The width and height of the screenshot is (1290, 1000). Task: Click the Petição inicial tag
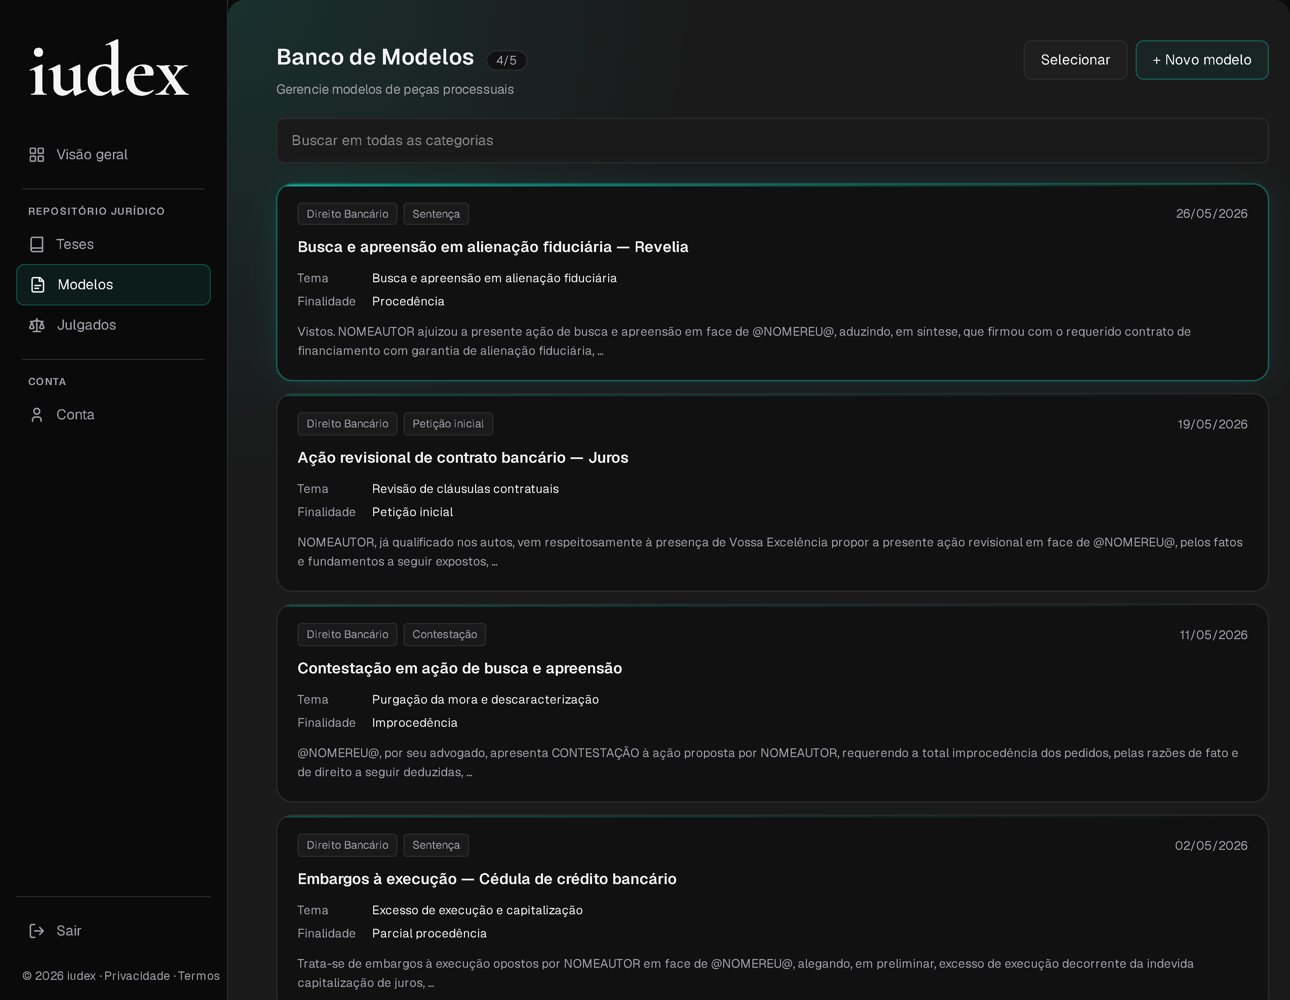point(448,424)
